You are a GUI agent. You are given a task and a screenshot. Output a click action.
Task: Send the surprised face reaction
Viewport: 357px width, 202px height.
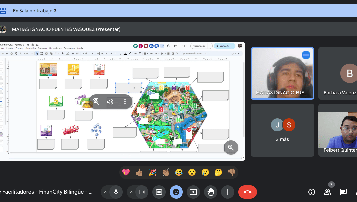coord(192,173)
